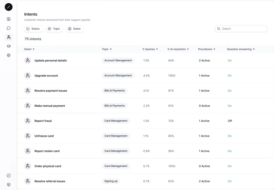
Task: Click the intent icon beside Update personal details
Action: [x=28, y=61]
